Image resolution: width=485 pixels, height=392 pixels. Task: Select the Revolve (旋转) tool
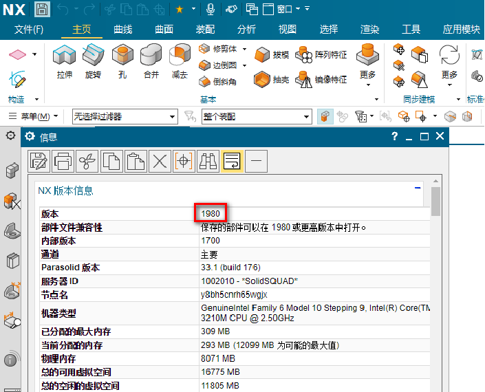(x=93, y=61)
